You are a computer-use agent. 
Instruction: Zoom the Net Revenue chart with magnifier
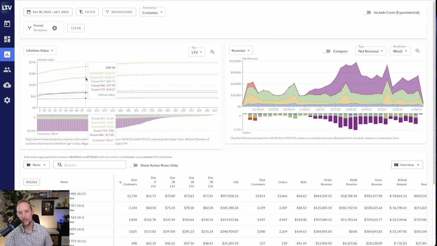417,51
